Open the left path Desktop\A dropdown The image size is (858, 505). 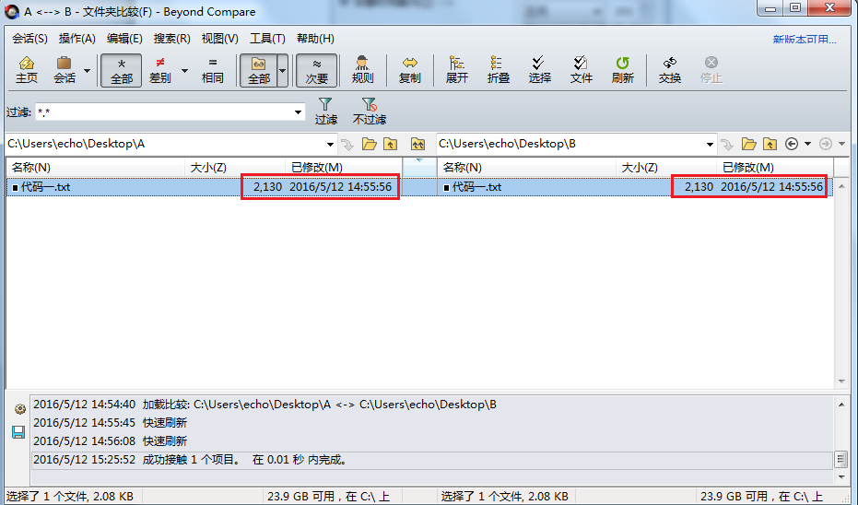click(x=330, y=145)
